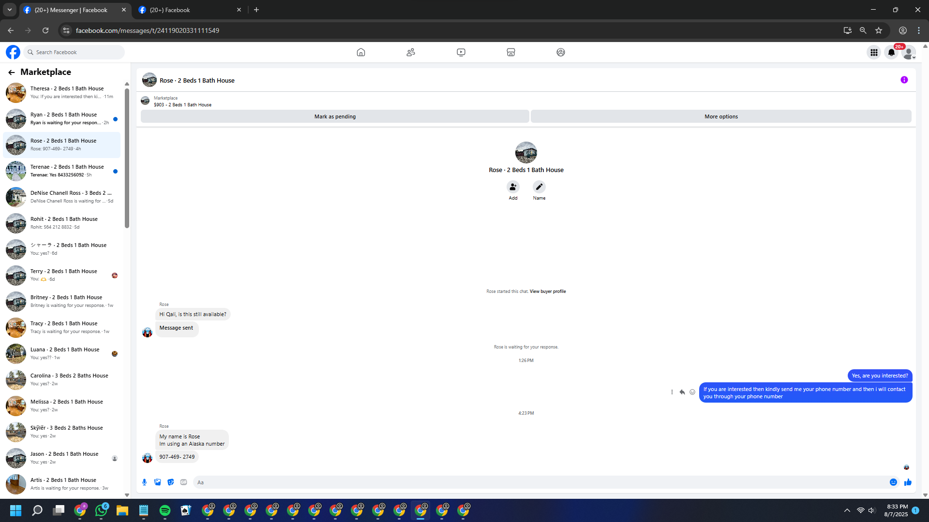Open Melissa's 2 Beds 1 Bath House chat
This screenshot has height=522, width=929.
tap(62, 406)
